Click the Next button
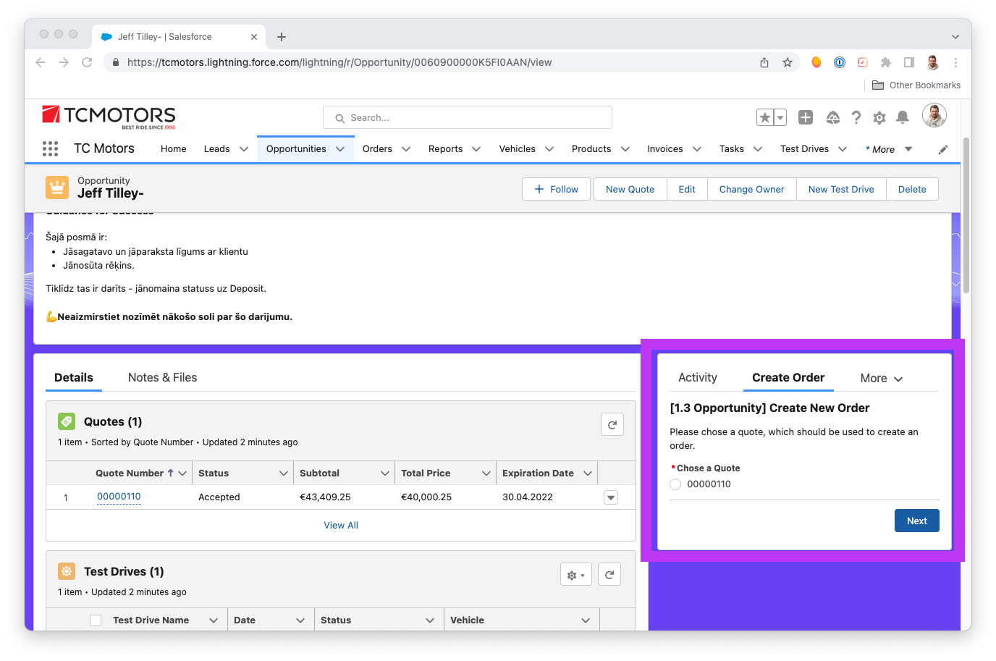This screenshot has height=661, width=996. pos(917,521)
